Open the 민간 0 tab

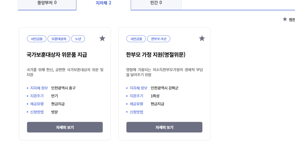(156, 3)
